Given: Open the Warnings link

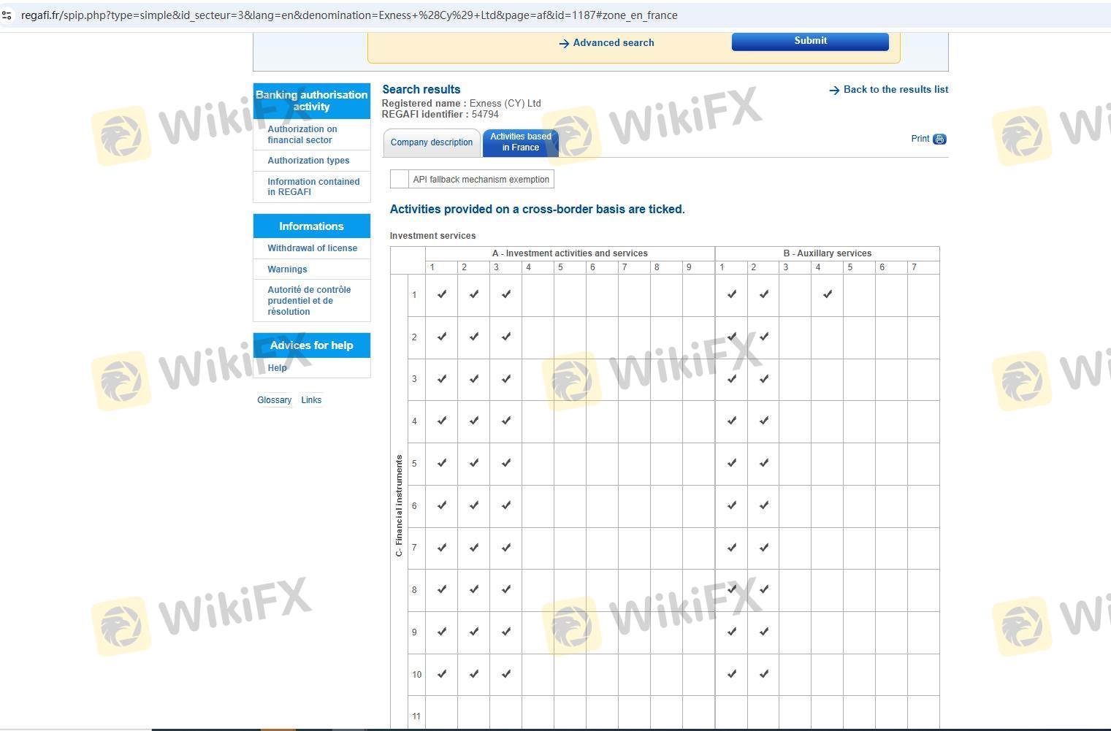Looking at the screenshot, I should point(287,269).
